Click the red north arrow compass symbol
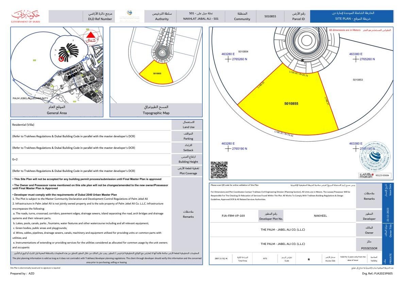Viewport: 405px width, 286px height. click(x=90, y=35)
